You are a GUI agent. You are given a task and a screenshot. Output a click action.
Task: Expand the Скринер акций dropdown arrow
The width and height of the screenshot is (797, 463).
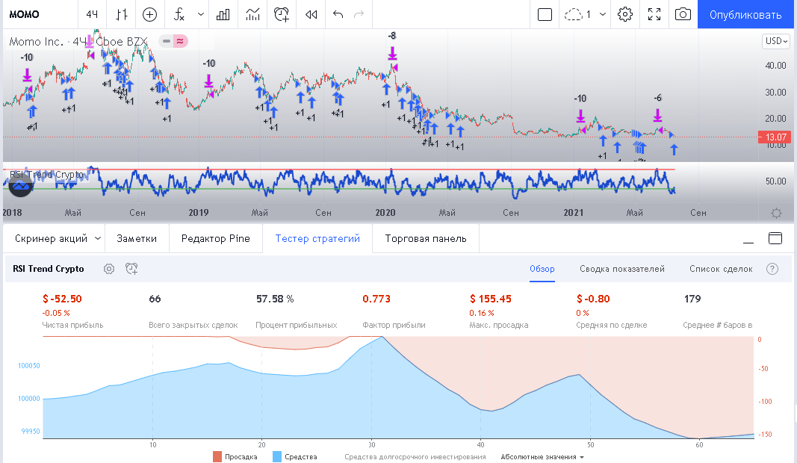(97, 238)
